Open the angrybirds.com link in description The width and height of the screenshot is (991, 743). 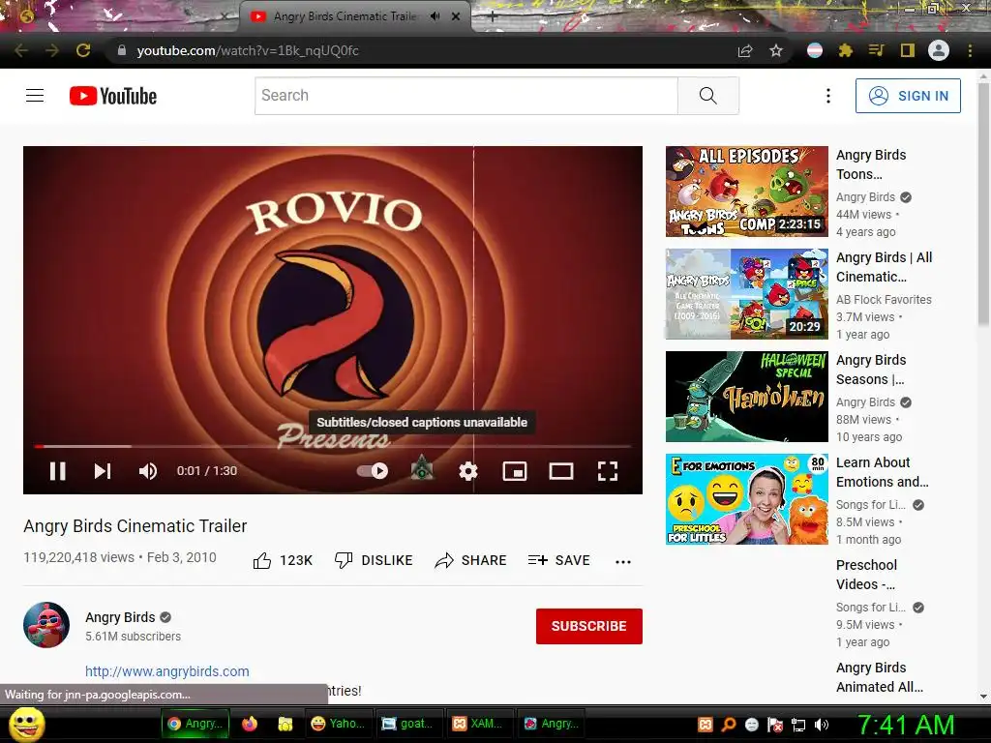click(166, 671)
